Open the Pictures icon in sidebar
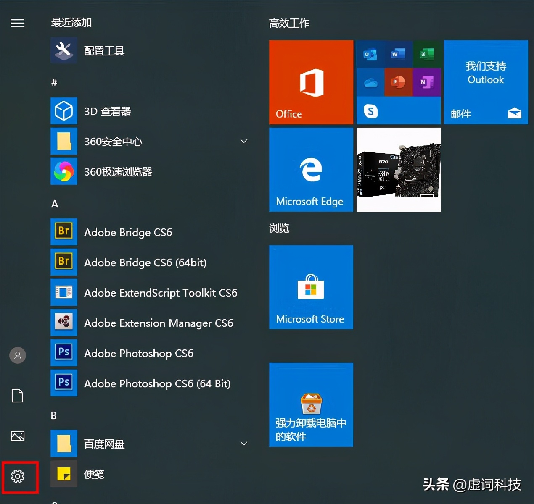534x504 pixels. click(17, 436)
